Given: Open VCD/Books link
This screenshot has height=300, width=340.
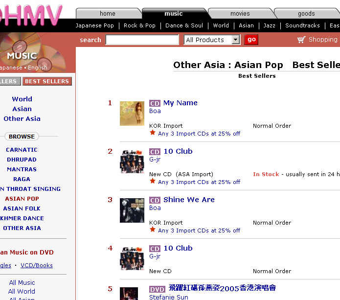Looking at the screenshot, I should (x=37, y=265).
